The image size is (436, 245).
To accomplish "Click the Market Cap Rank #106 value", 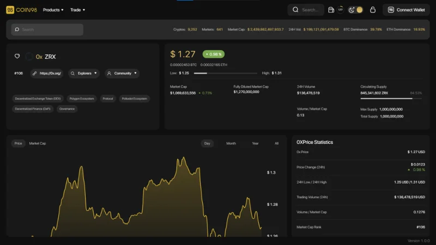I will click(421, 227).
